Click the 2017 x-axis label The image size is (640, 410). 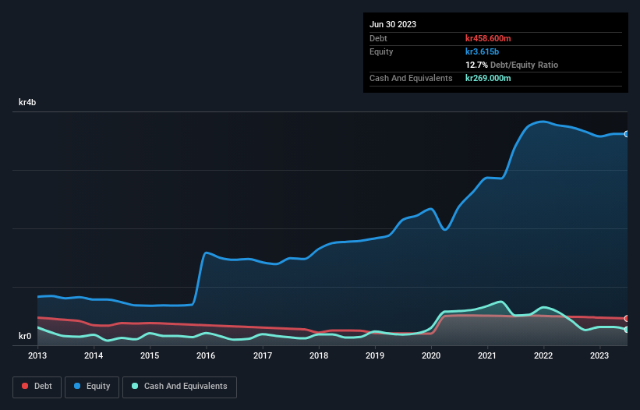pyautogui.click(x=263, y=355)
